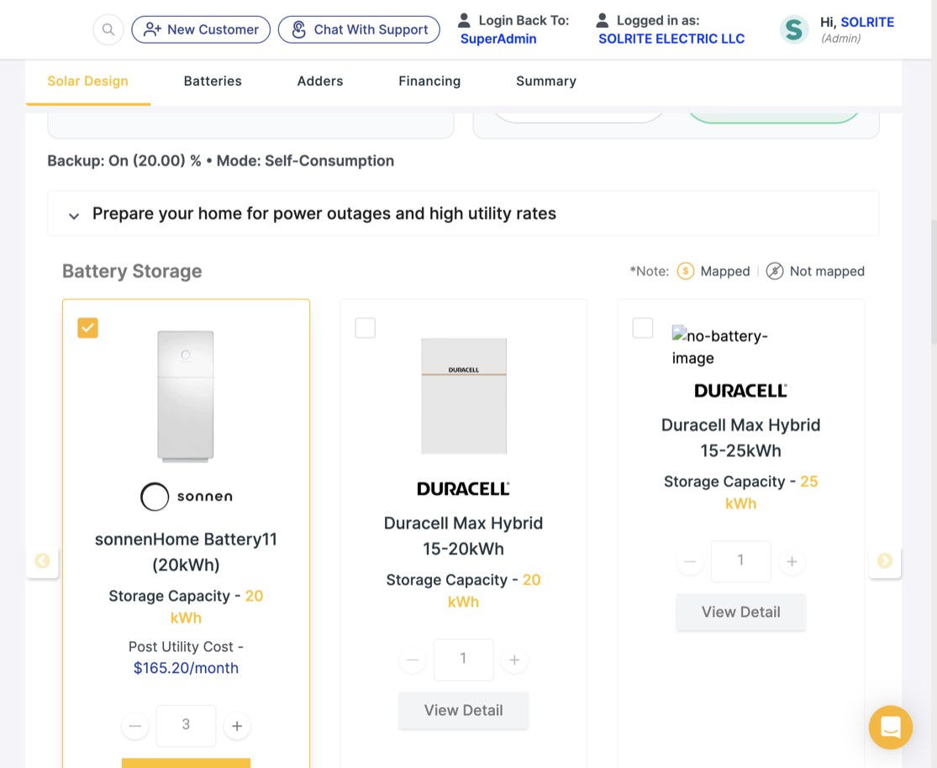
Task: Select the Duracell Max Hybrid 15-20kWh checkbox
Action: coord(365,328)
